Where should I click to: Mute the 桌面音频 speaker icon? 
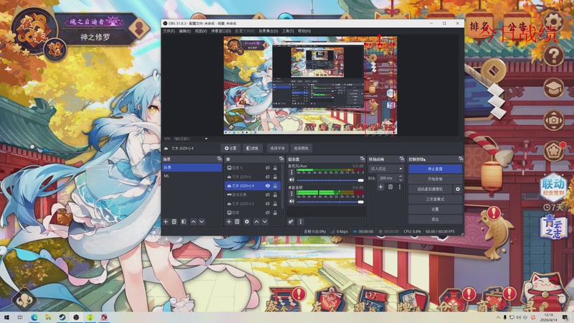pos(291,202)
